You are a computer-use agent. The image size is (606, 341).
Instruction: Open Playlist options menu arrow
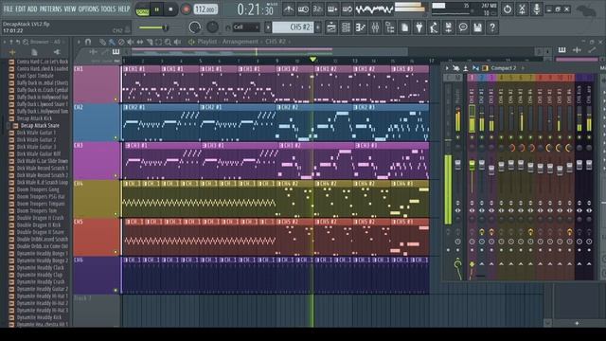point(79,42)
